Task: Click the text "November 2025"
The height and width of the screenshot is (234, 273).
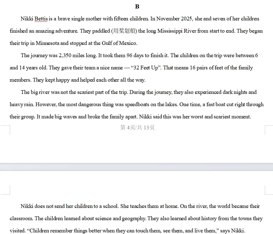Action: point(174,19)
